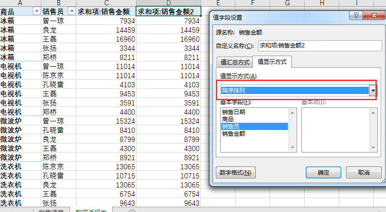Choose 销售金额 in the base field list

[x=234, y=134]
